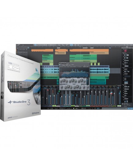
Task: Open the Quantize dropdown in the toolbar
Action: (x=59, y=45)
